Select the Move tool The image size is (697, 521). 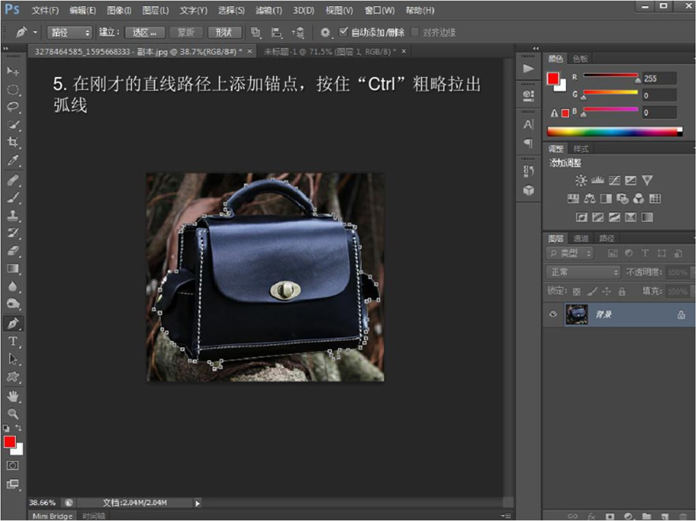(13, 71)
